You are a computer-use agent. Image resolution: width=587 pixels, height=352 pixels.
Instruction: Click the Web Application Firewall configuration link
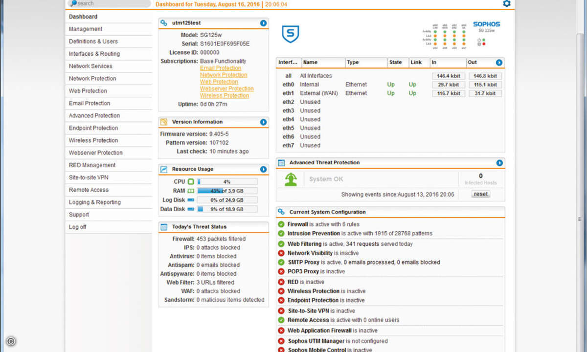319,331
